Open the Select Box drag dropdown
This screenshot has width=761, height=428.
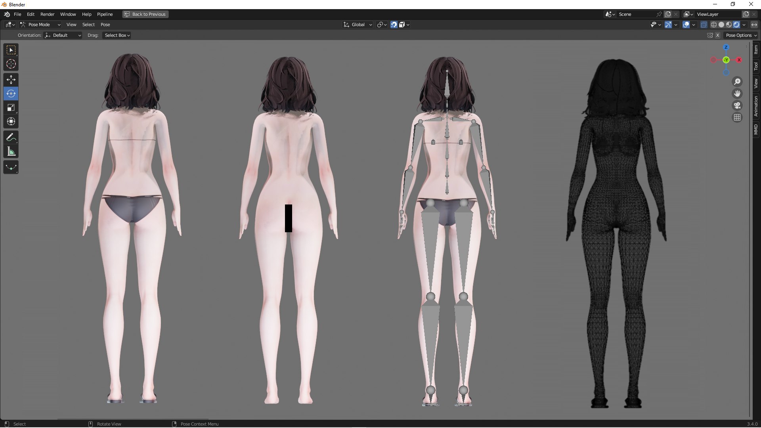[x=117, y=35]
